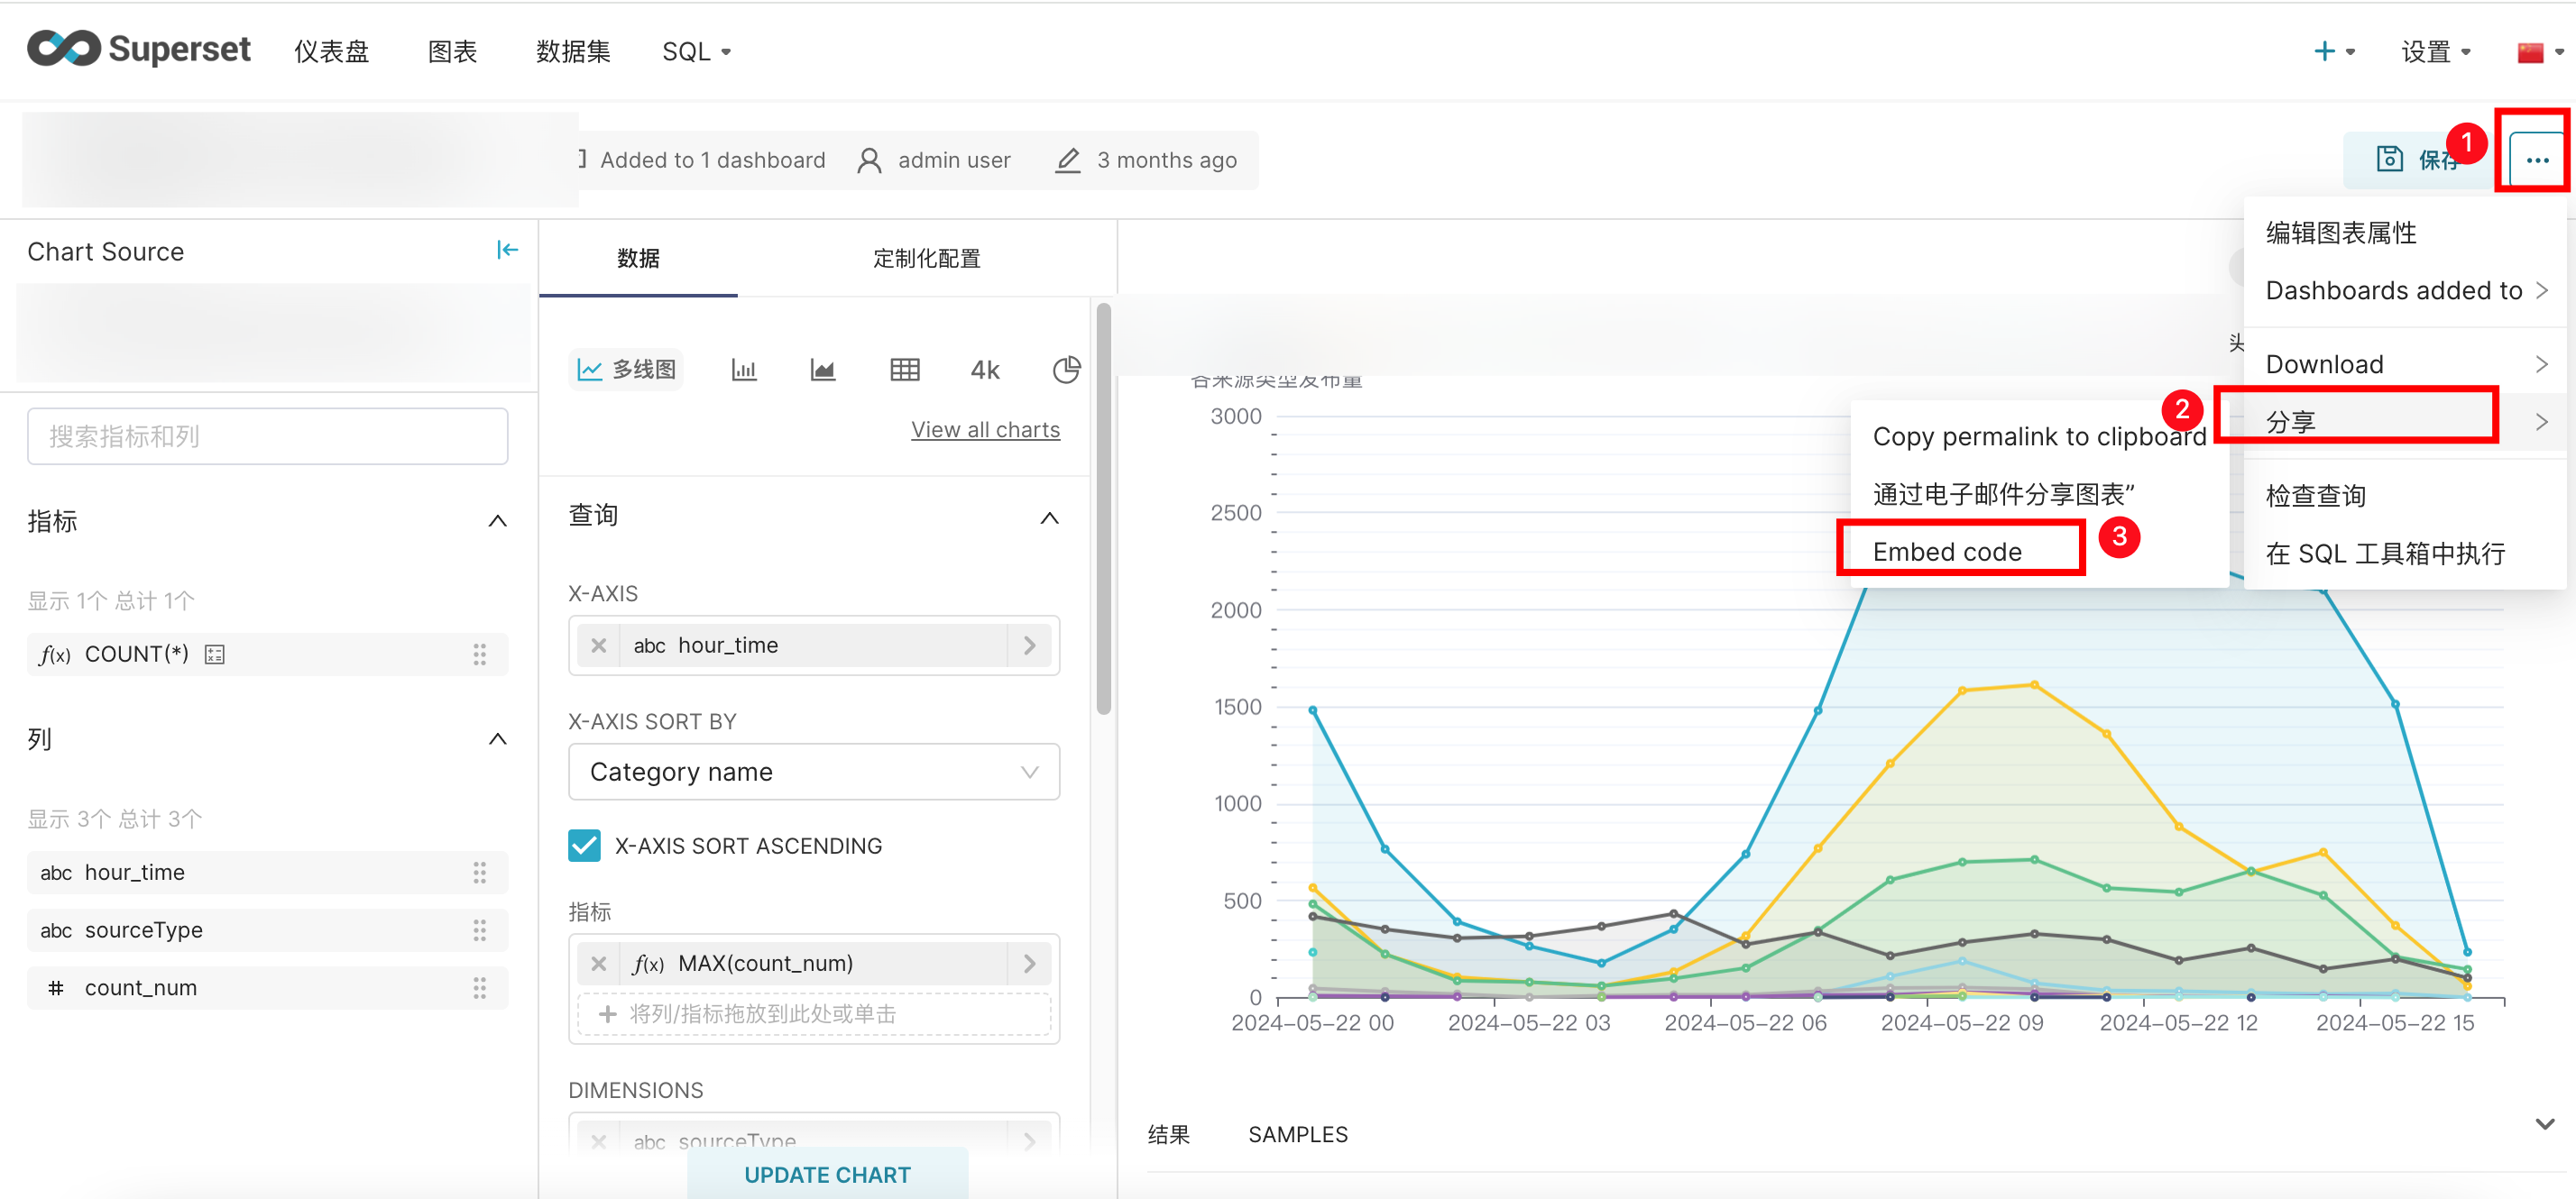
Task: Click drag handle of count_num column
Action: pos(480,987)
